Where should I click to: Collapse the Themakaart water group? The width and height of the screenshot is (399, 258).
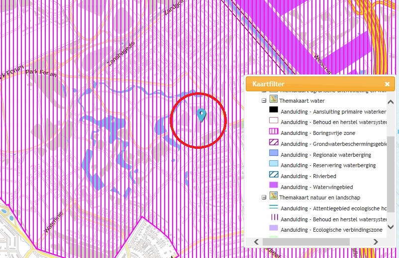[264, 100]
